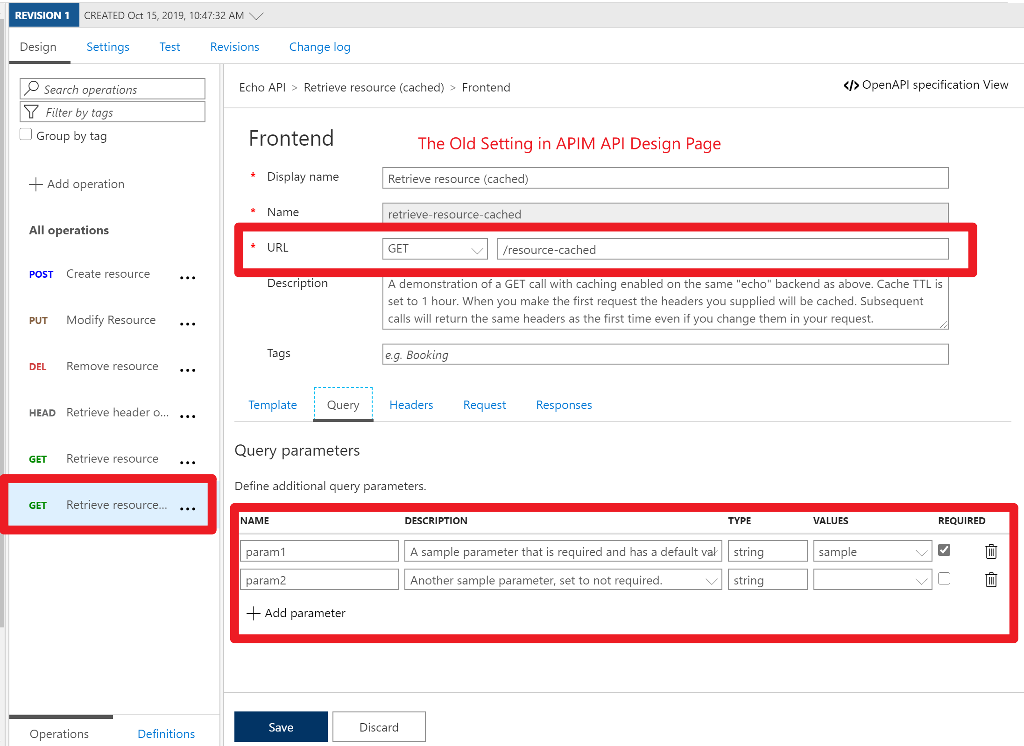Image resolution: width=1024 pixels, height=746 pixels.
Task: Open the Change log tab
Action: pyautogui.click(x=319, y=47)
